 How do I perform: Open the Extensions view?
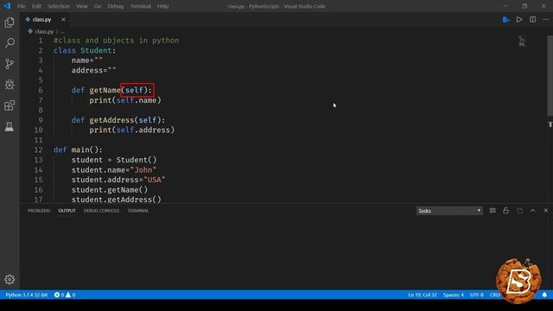[10, 105]
